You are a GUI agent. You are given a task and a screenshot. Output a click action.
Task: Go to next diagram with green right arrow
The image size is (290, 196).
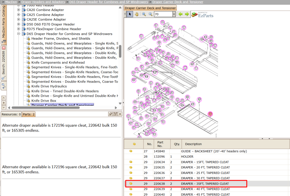tap(187, 14)
